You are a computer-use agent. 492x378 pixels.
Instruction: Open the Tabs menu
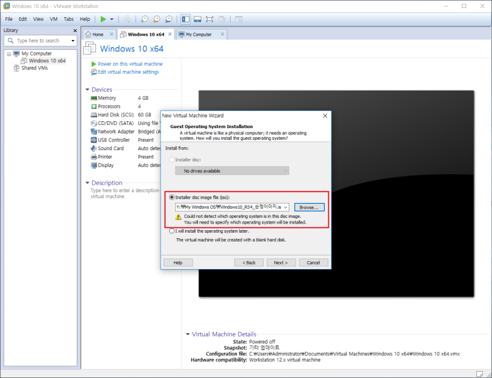click(x=68, y=19)
